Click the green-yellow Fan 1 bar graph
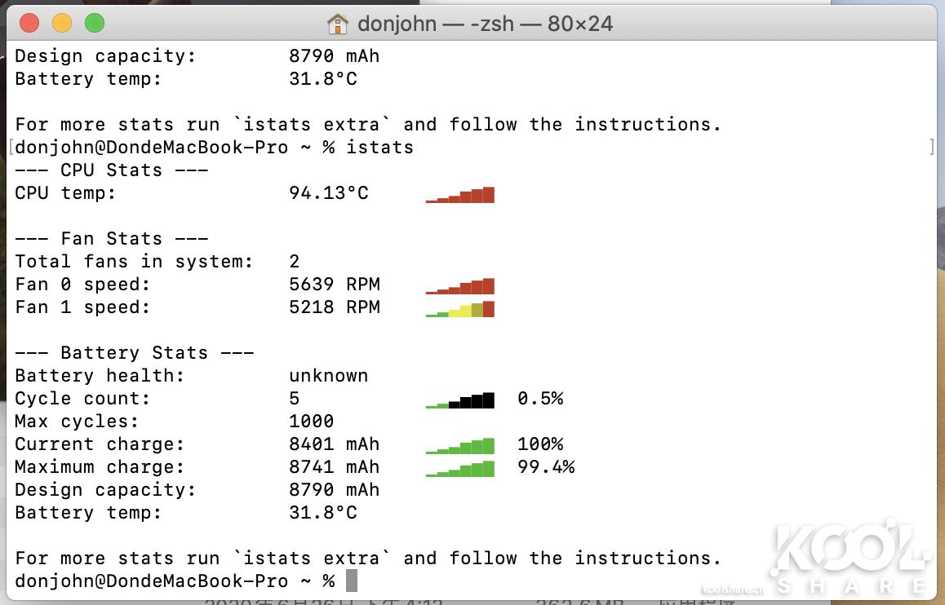 [459, 308]
